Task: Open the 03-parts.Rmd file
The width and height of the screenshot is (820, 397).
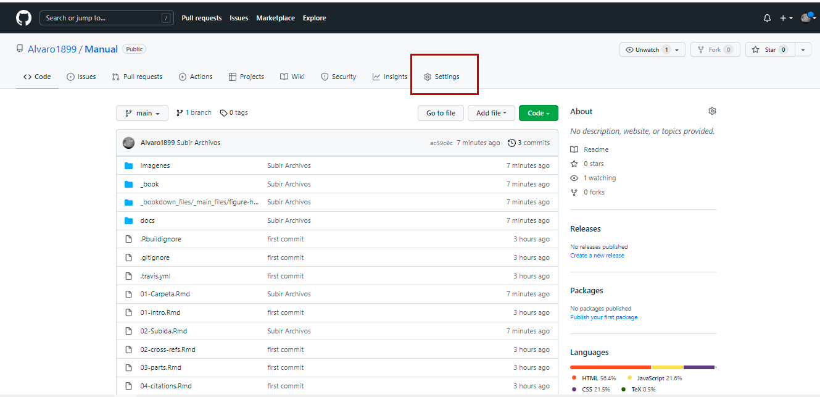Action: (x=160, y=367)
